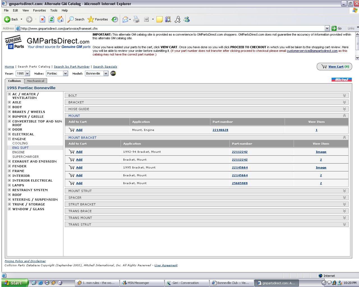Click the customerservice@gmpartsdirect.com email link
The width and height of the screenshot is (359, 287).
312,51
